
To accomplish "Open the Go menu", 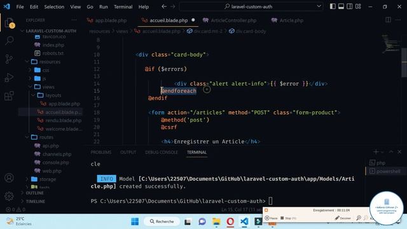I will [90, 7].
